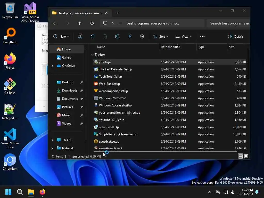This screenshot has width=264, height=198.
Task: Expand the This PC tree node
Action: click(x=52, y=140)
